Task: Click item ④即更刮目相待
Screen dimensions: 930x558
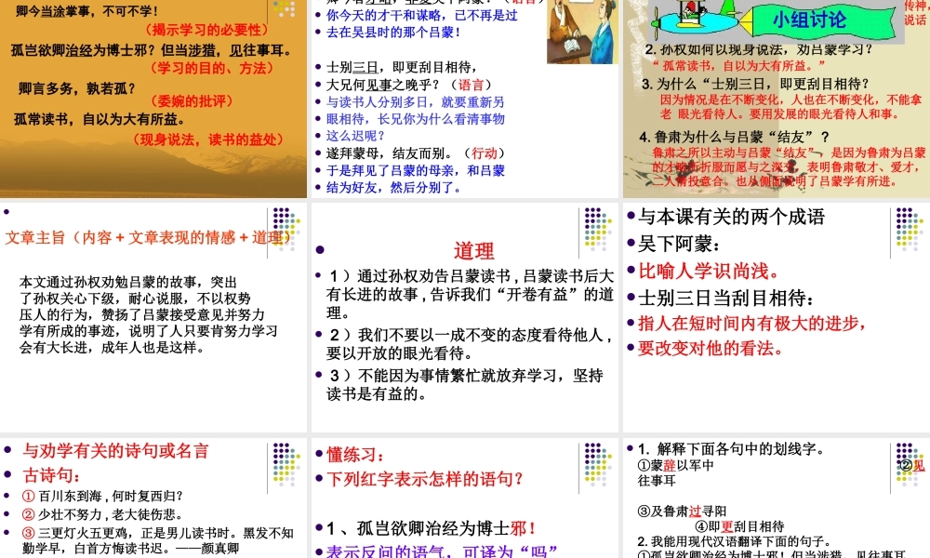Action: pyautogui.click(x=739, y=526)
